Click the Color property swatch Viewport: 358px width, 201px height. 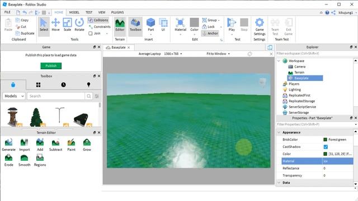tap(325, 154)
